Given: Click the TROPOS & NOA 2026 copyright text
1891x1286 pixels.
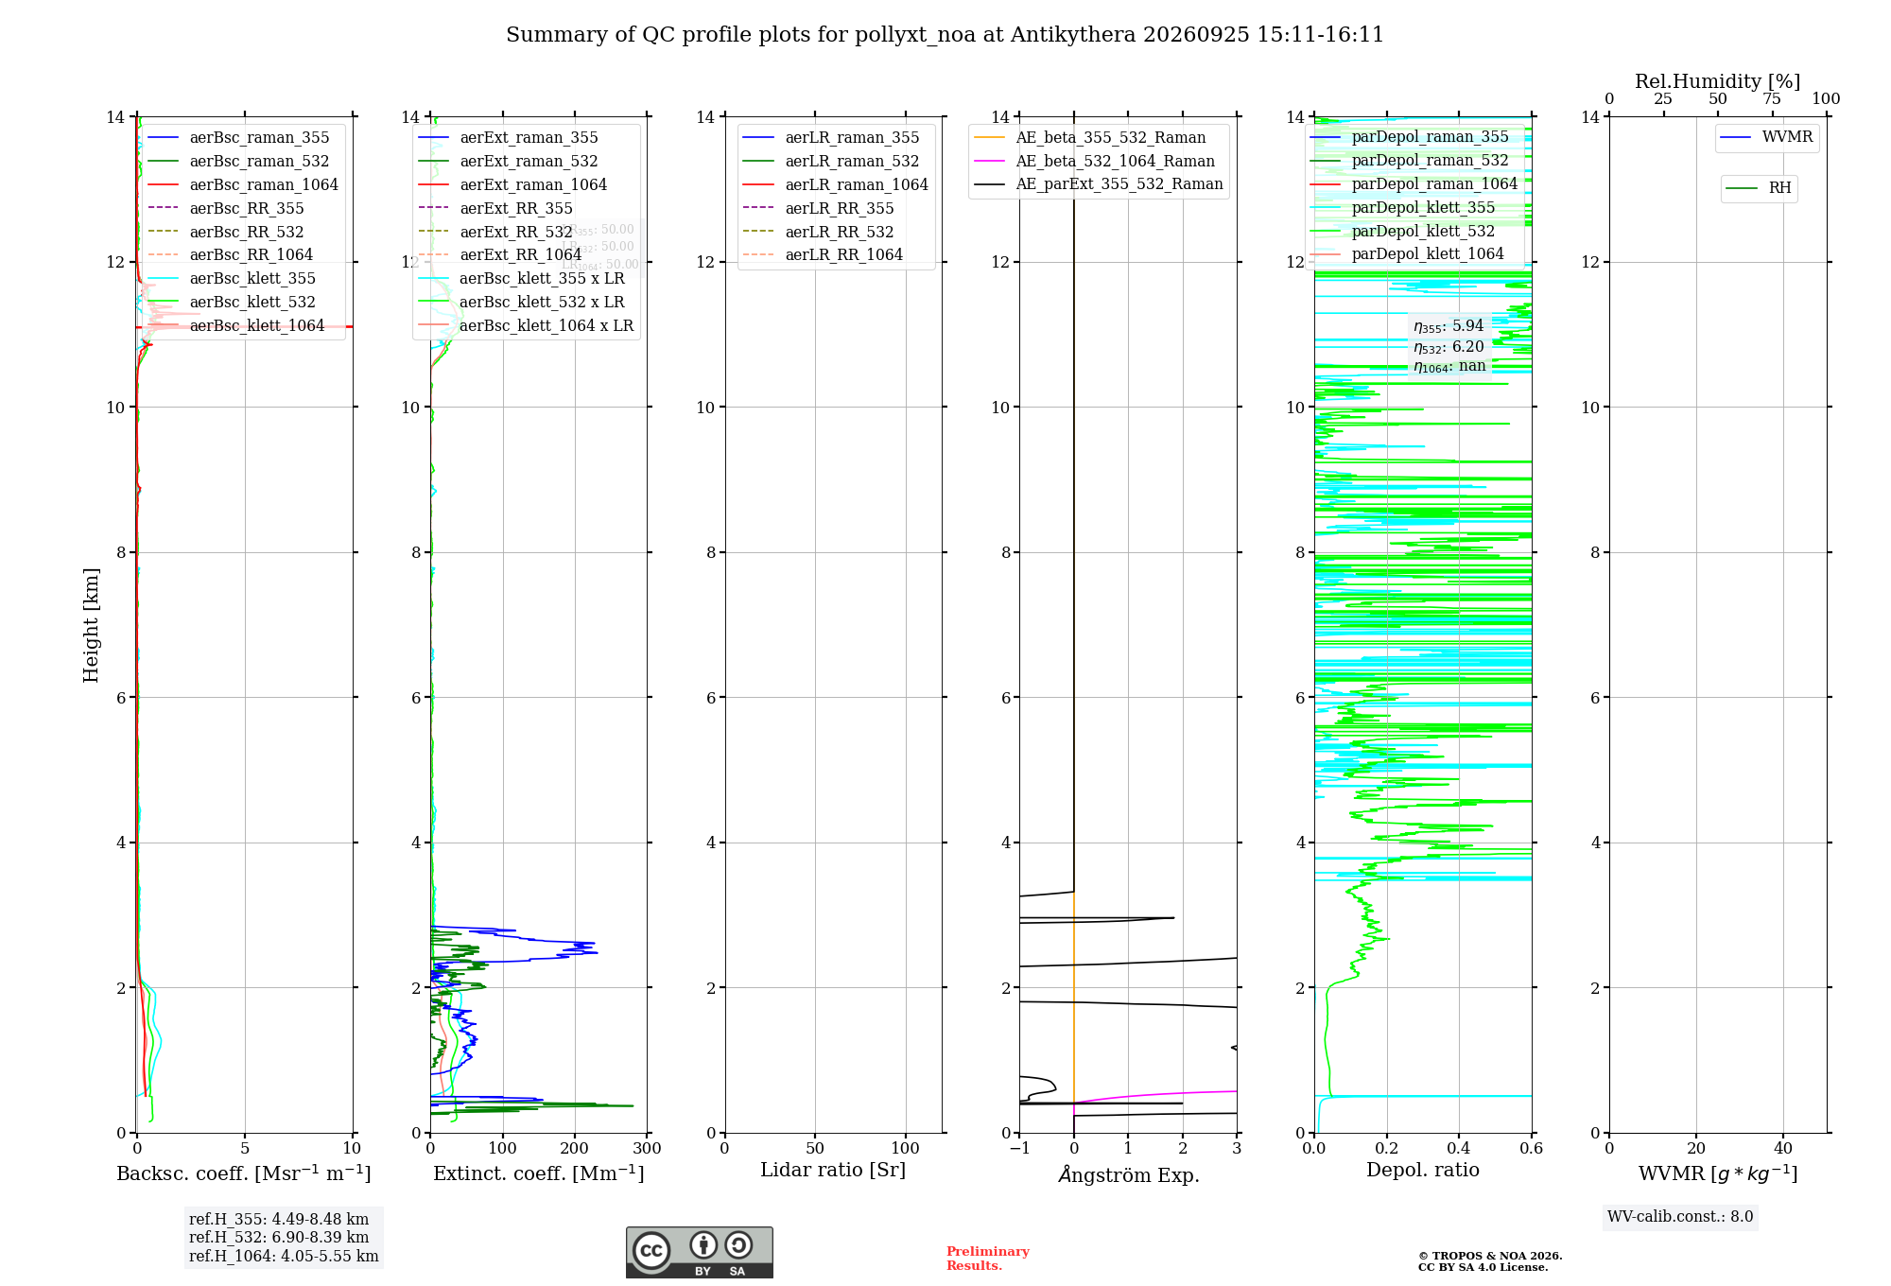Looking at the screenshot, I should coord(1490,1261).
